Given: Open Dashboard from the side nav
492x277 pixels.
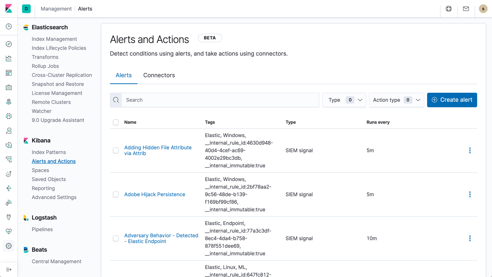Looking at the screenshot, I should [x=9, y=73].
